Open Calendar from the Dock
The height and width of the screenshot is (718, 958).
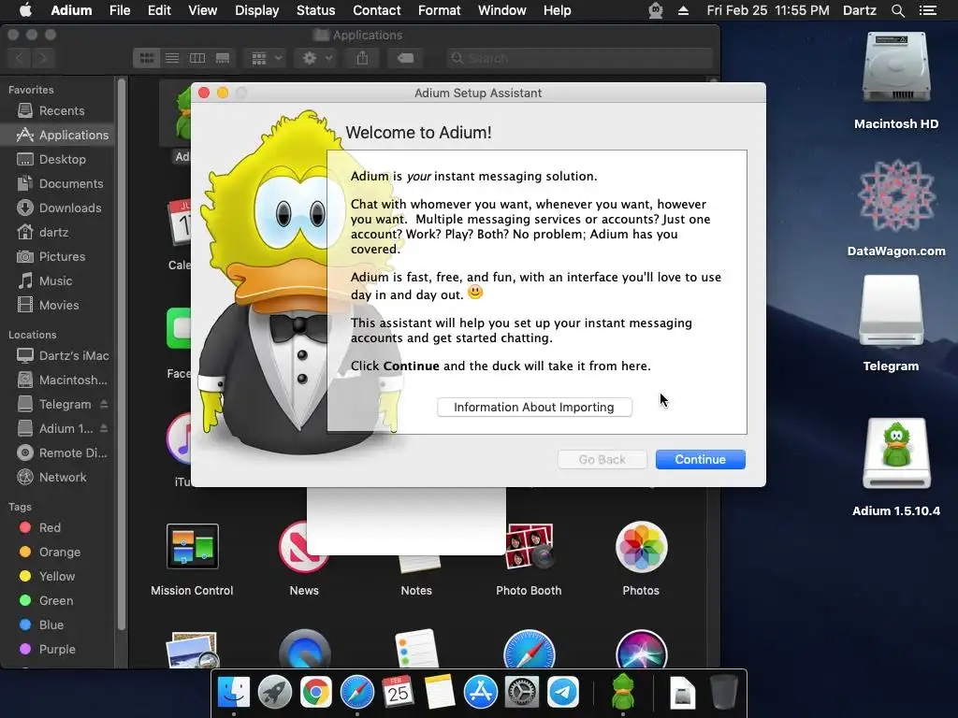(398, 693)
